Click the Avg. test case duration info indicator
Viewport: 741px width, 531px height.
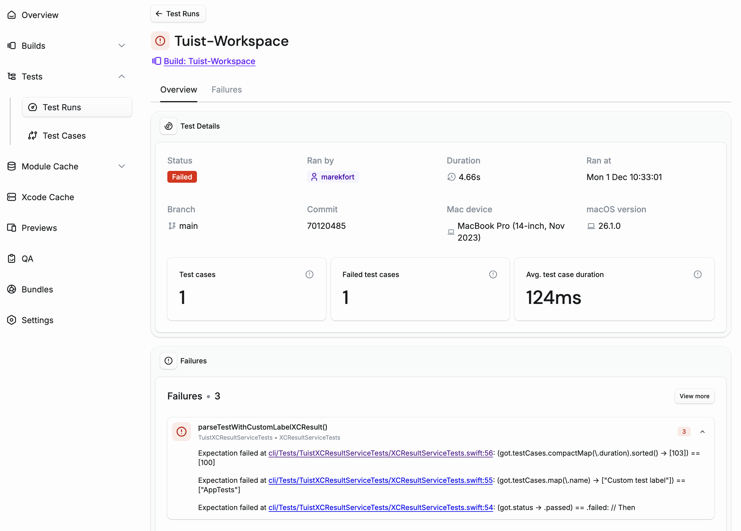tap(697, 274)
